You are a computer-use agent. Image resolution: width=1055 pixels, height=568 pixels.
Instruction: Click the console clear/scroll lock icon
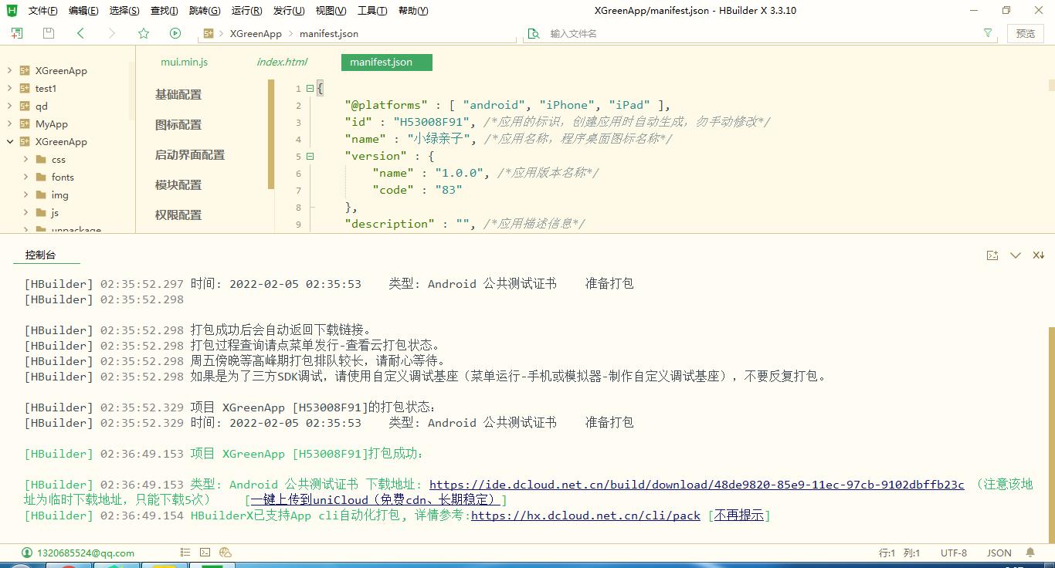tap(1039, 255)
